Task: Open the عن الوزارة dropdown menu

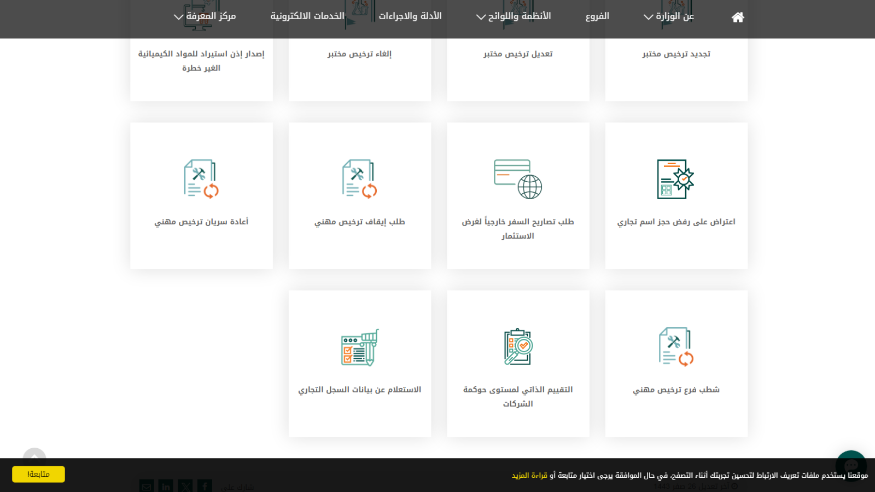Action: (668, 16)
